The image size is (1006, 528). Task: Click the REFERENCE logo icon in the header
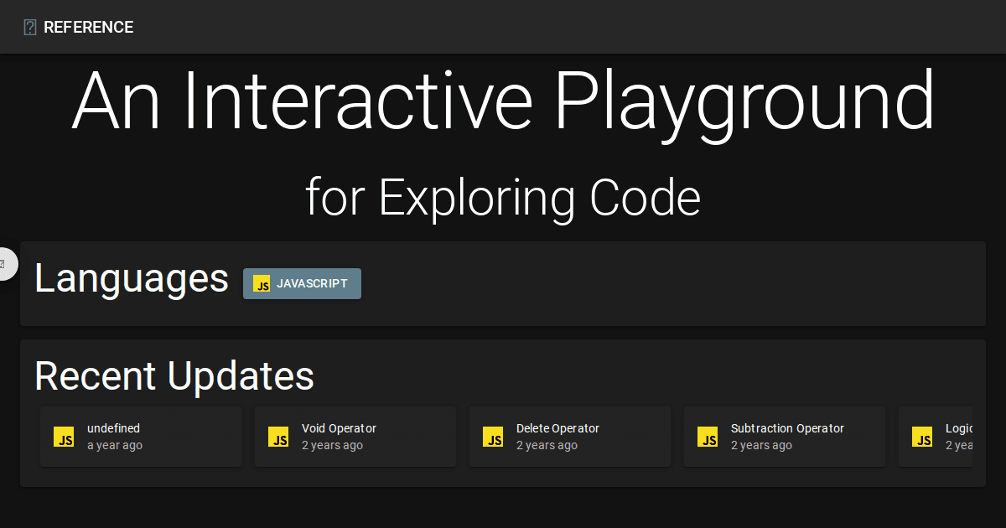(29, 26)
